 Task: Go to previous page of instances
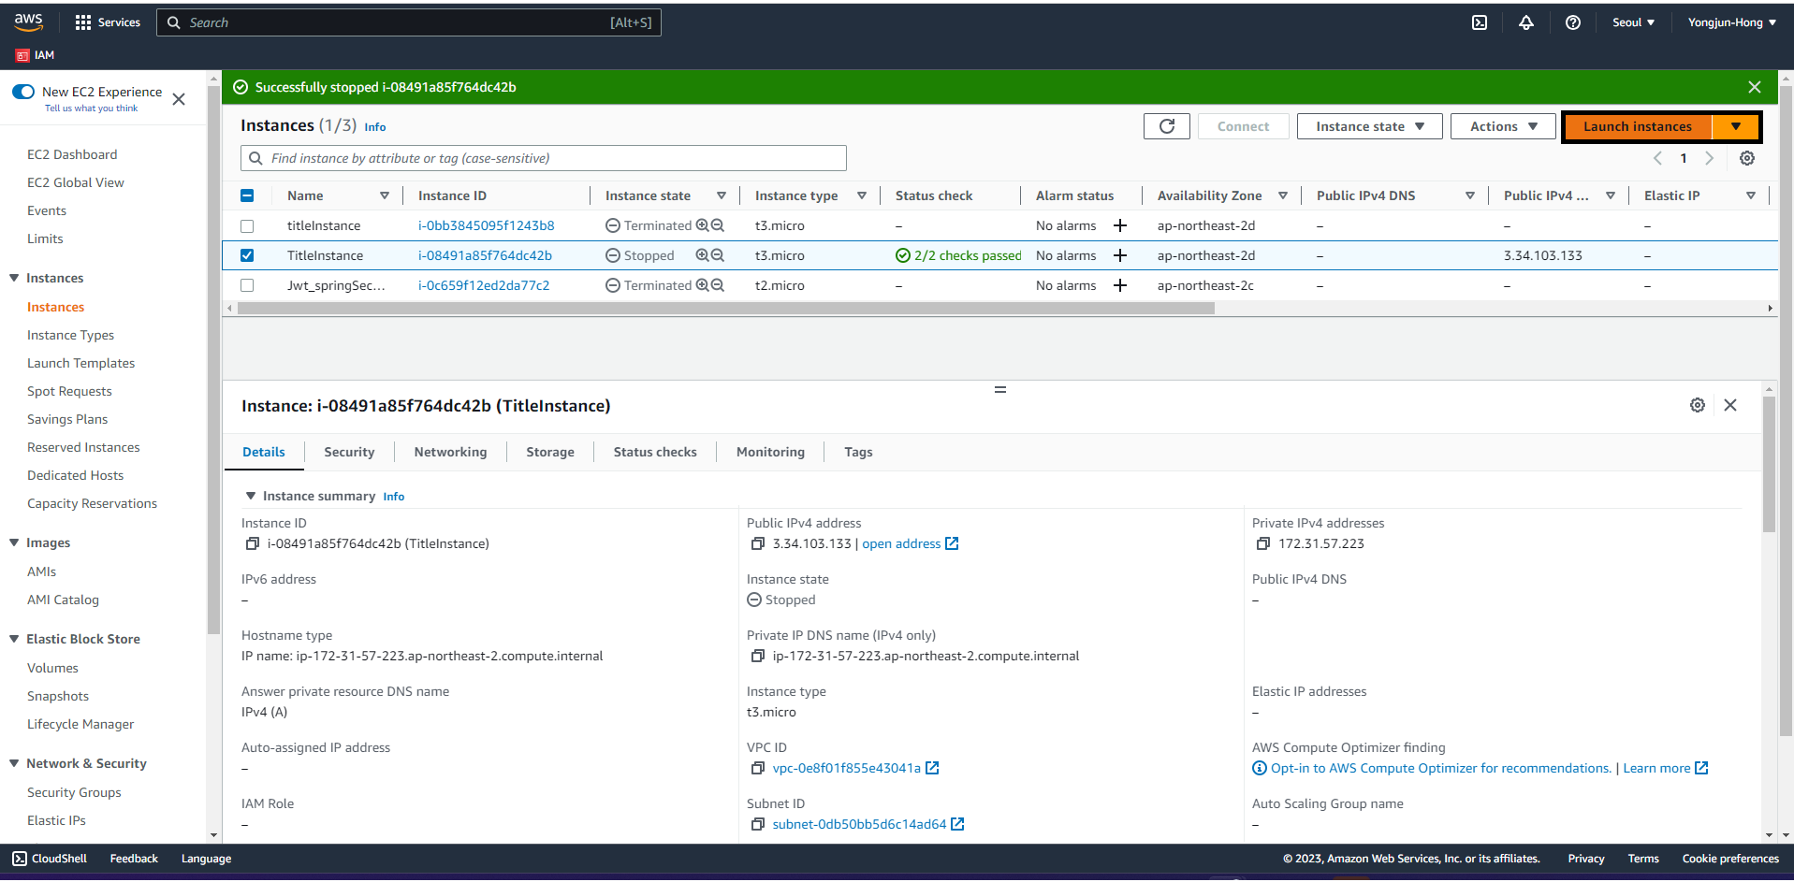pos(1657,158)
